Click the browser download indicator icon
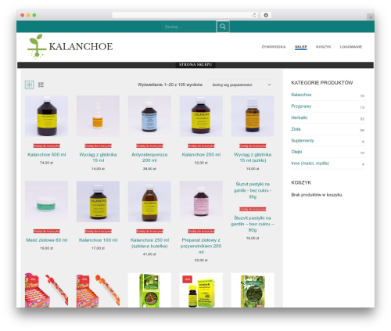Viewport: 391px width, 331px height. point(266,15)
